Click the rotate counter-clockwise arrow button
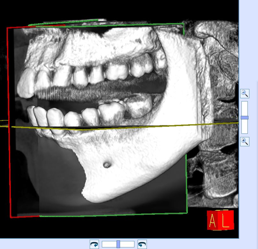258x249 pixels. point(142,244)
